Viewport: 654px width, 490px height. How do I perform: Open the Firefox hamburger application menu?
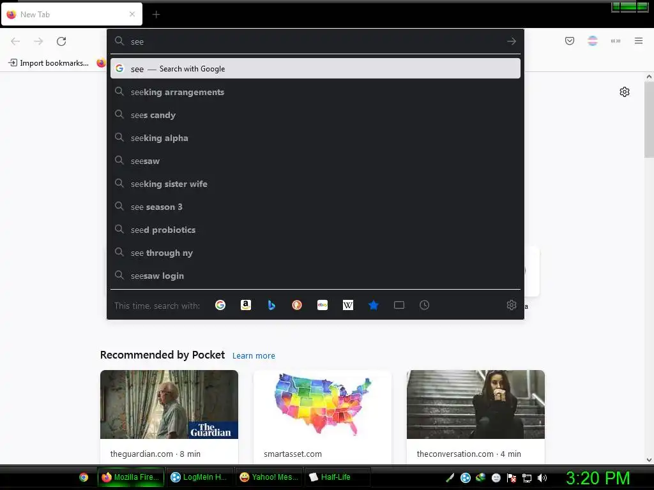pos(639,41)
